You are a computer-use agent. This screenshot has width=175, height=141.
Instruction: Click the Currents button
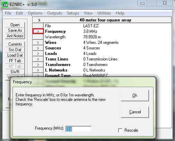click(x=15, y=44)
